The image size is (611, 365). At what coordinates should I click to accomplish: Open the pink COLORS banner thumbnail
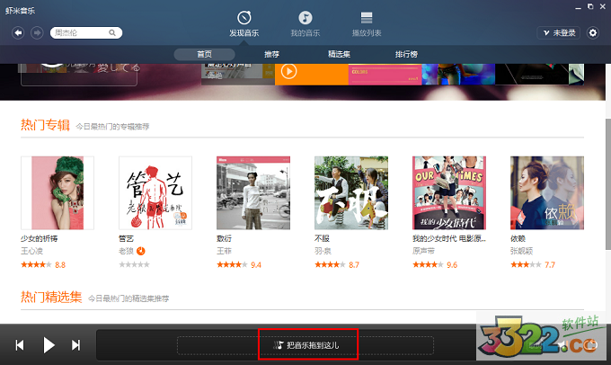[x=385, y=75]
